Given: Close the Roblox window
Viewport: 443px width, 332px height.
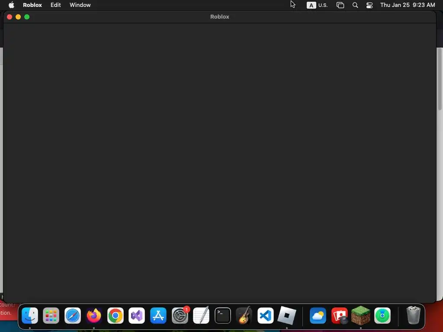Looking at the screenshot, I should coord(10,17).
